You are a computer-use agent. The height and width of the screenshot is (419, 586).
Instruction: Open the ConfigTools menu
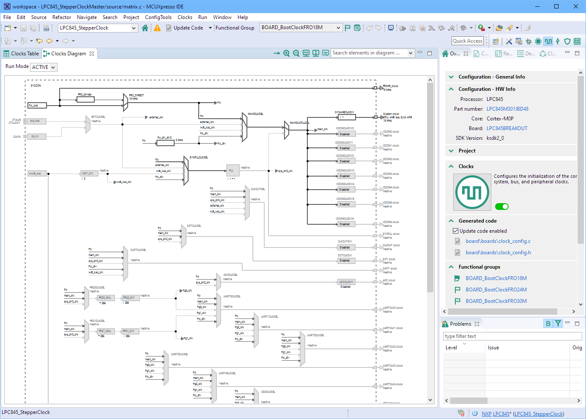pos(158,17)
